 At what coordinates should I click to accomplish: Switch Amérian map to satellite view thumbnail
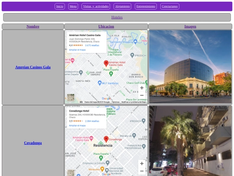(71, 98)
